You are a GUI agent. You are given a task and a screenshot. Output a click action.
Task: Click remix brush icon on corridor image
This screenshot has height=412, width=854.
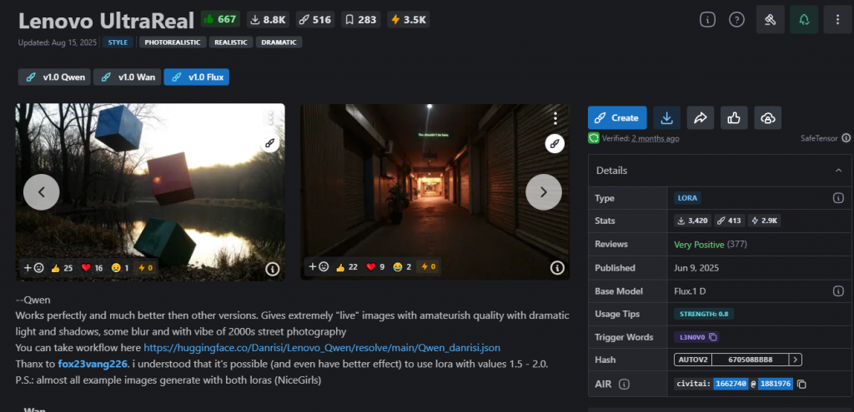tap(555, 143)
